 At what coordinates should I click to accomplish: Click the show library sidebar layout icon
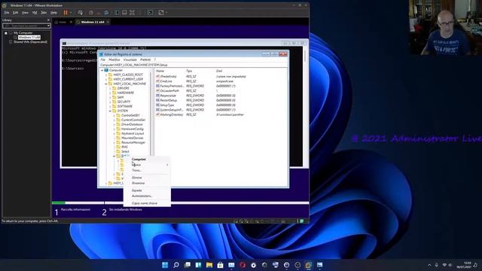[x=117, y=13]
